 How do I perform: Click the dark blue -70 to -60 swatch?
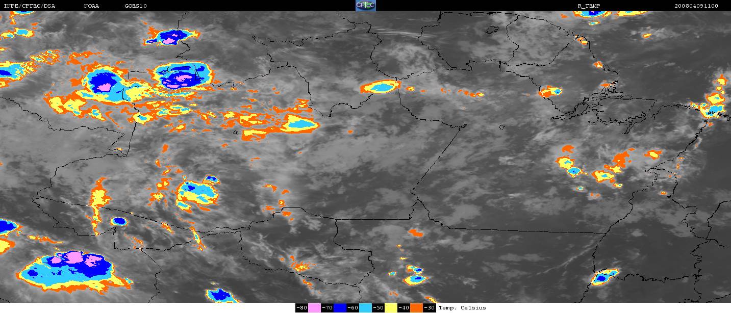[340, 308]
